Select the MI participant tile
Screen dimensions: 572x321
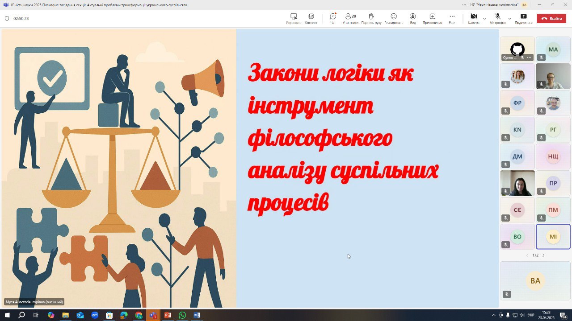click(553, 236)
